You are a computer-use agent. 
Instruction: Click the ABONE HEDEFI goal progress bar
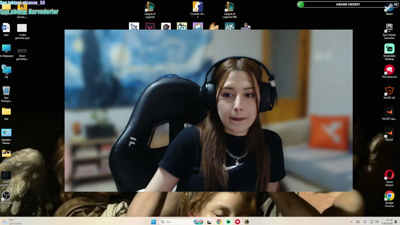pyautogui.click(x=347, y=4)
